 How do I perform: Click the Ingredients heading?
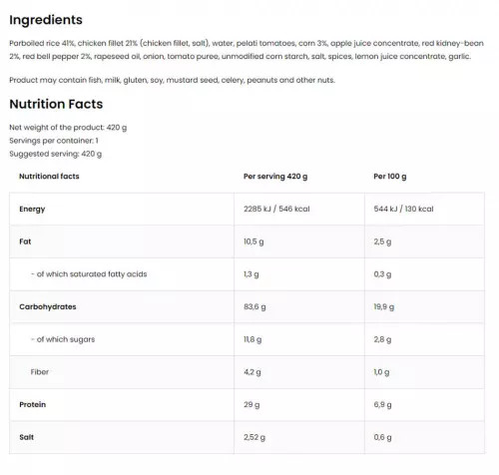46,20
